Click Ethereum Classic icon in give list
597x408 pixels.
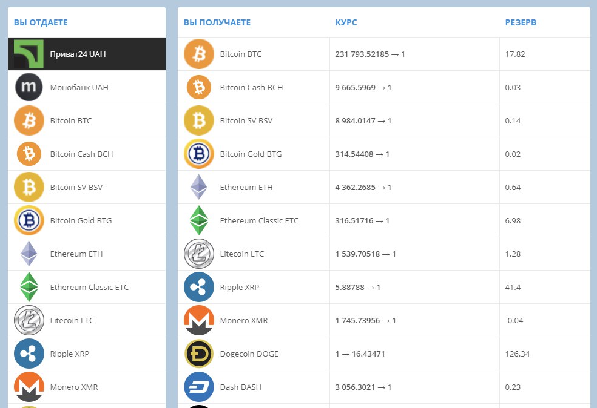pyautogui.click(x=29, y=287)
